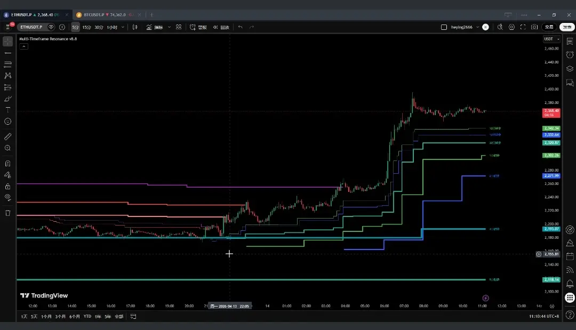576x330 pixels.
Task: Close the BTCUSDT.P tab
Action: click(139, 15)
